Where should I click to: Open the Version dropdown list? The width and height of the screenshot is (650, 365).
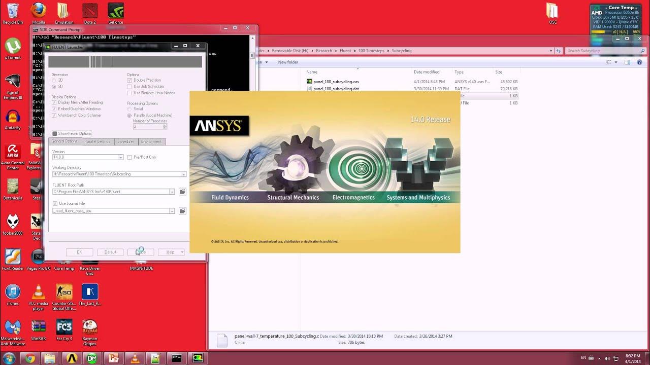pyautogui.click(x=121, y=157)
